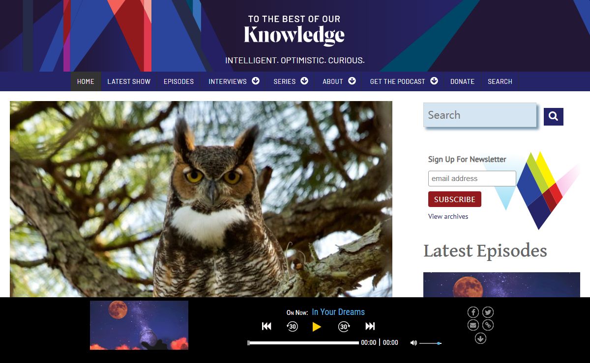This screenshot has height=363, width=590.
Task: Rewind 30 seconds in audio player
Action: (292, 326)
